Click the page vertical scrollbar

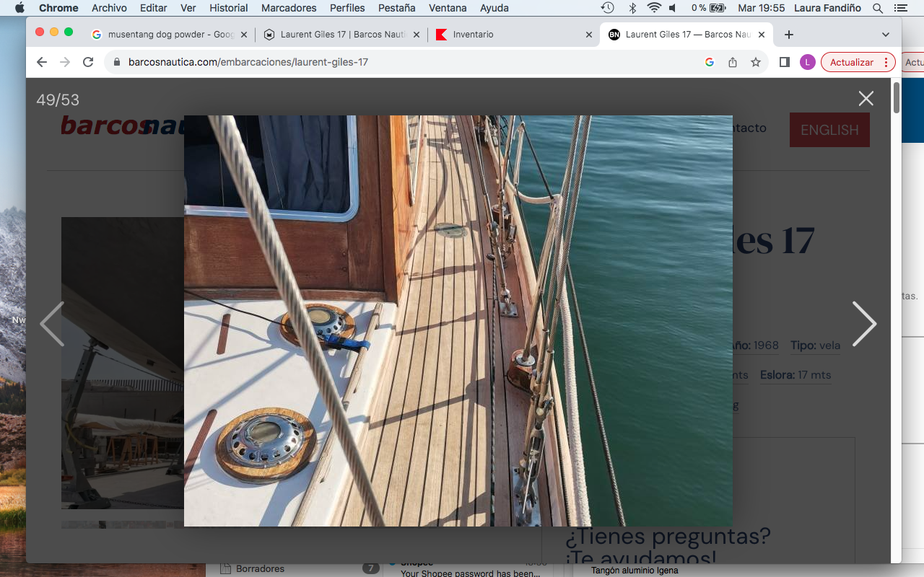coord(897,97)
